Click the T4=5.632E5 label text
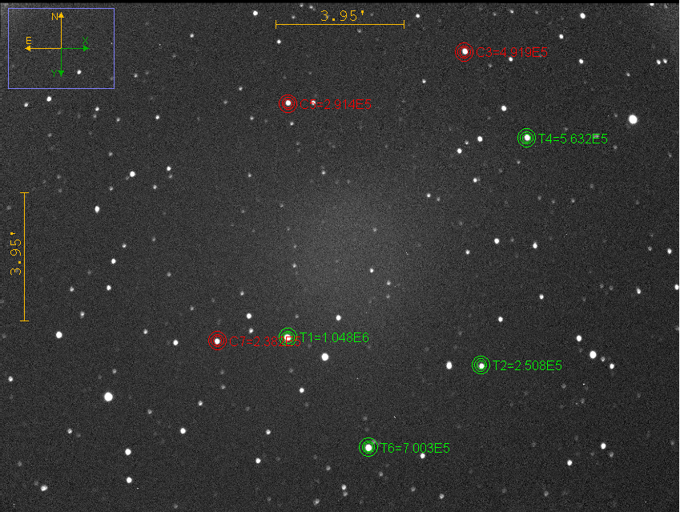This screenshot has width=680, height=512. 573,139
